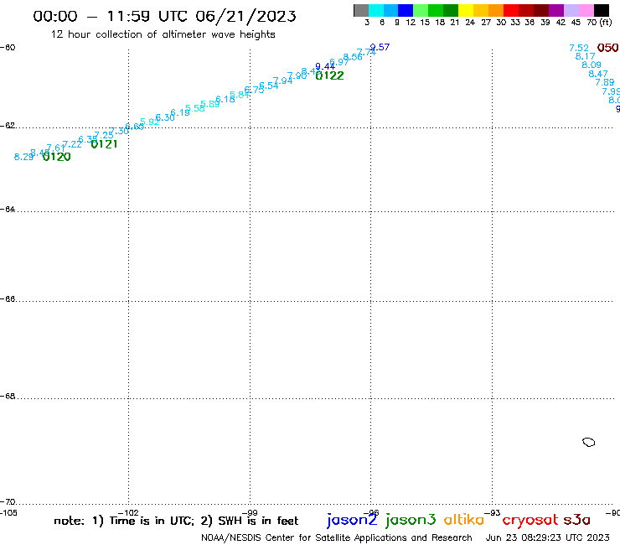620x545 pixels.
Task: Click the dark blue 12 ft legend swatch
Action: point(406,10)
